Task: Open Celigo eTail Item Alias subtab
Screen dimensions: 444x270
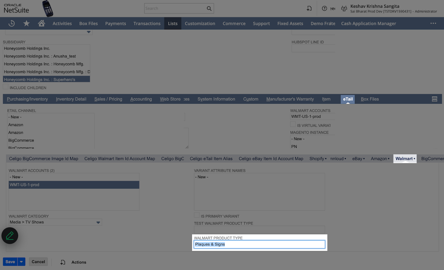Action: (211, 159)
